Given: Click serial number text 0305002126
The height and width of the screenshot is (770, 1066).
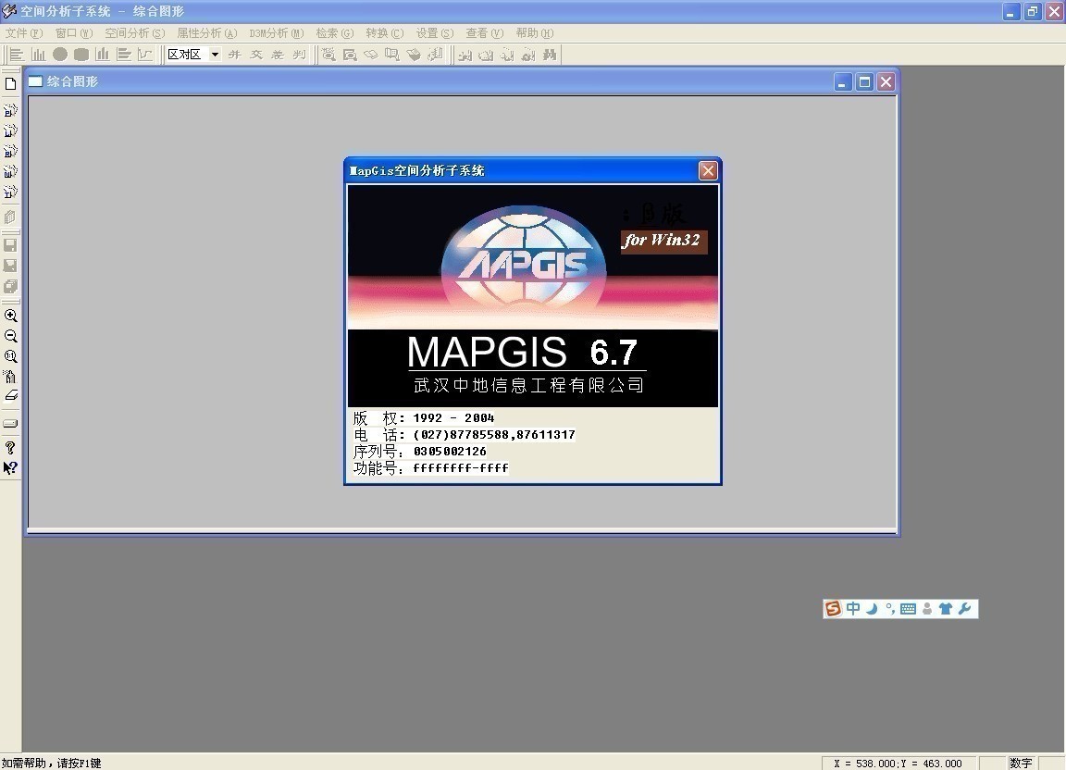Looking at the screenshot, I should (450, 451).
